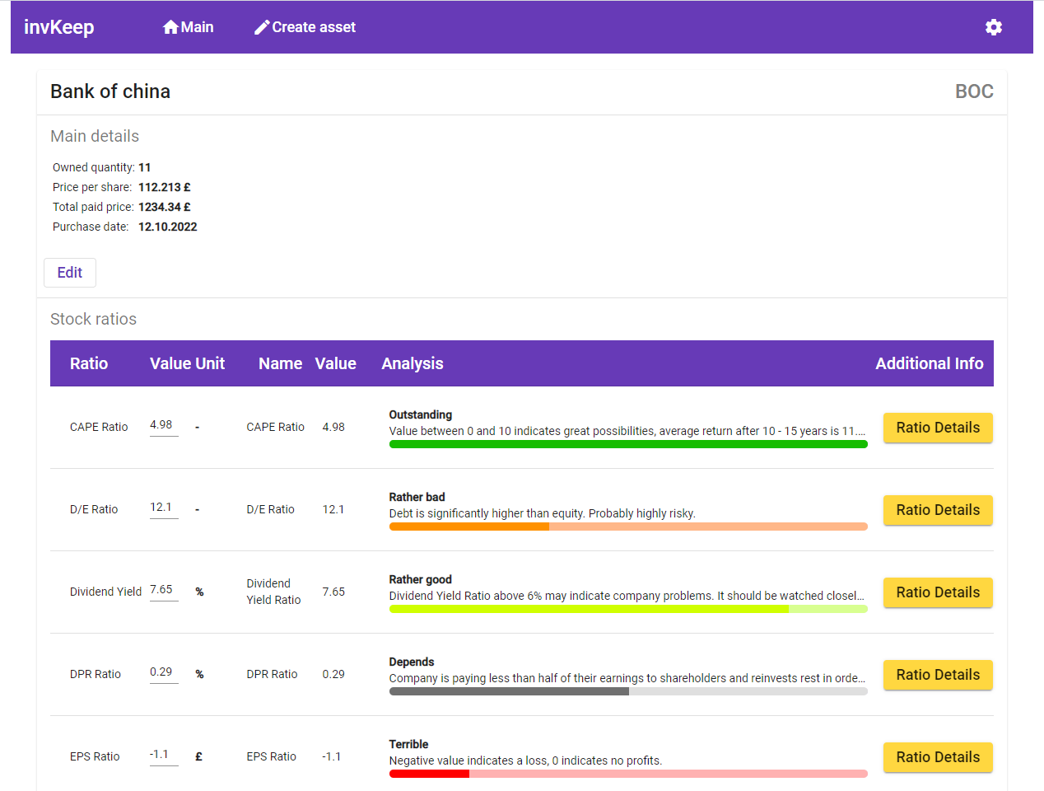Click the Bank of china title
1044x791 pixels.
point(110,91)
